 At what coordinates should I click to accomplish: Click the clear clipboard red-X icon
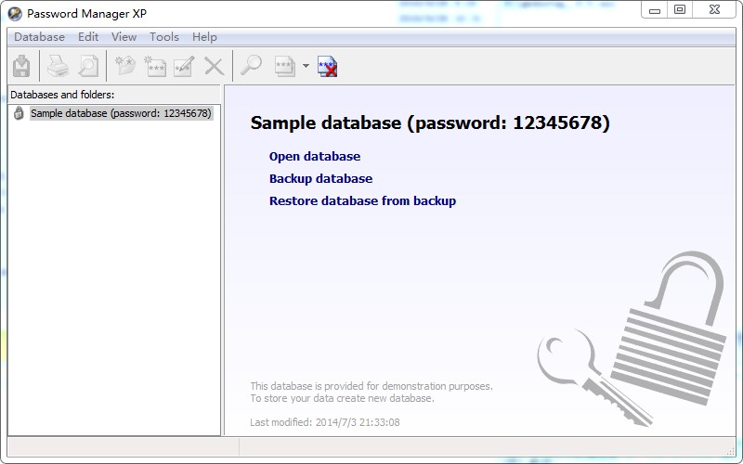pyautogui.click(x=327, y=66)
